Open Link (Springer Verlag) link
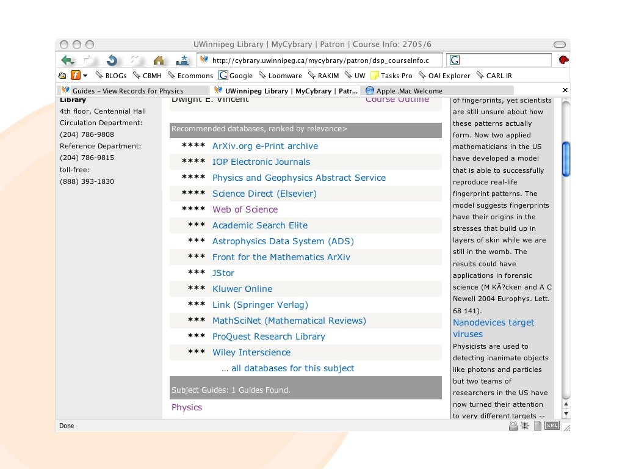The height and width of the screenshot is (469, 625). point(260,305)
